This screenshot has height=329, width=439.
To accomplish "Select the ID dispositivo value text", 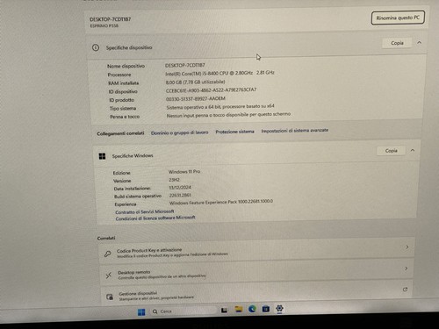I will tap(211, 90).
